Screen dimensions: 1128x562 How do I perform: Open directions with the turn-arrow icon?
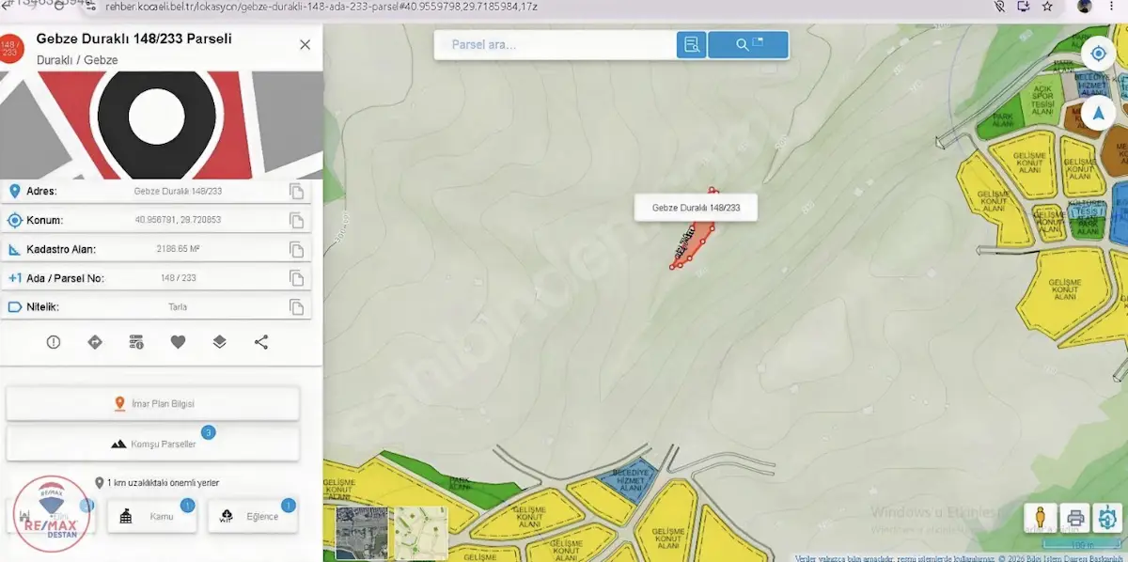(95, 342)
